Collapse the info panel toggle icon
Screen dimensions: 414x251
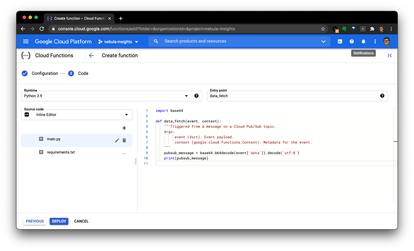pyautogui.click(x=390, y=55)
